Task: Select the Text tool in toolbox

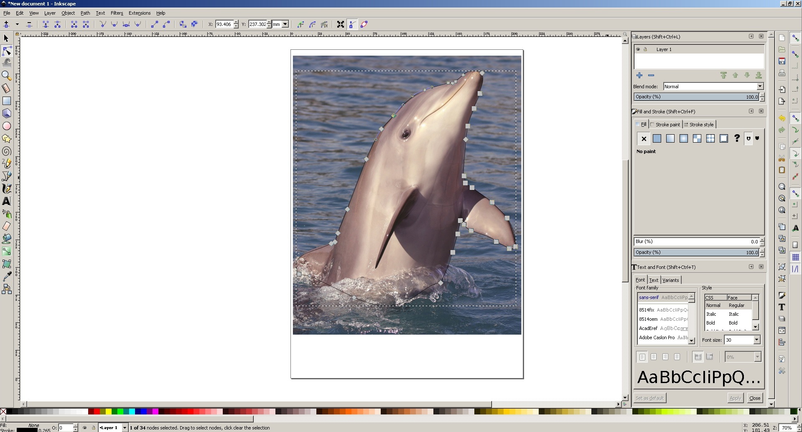Action: (x=6, y=201)
